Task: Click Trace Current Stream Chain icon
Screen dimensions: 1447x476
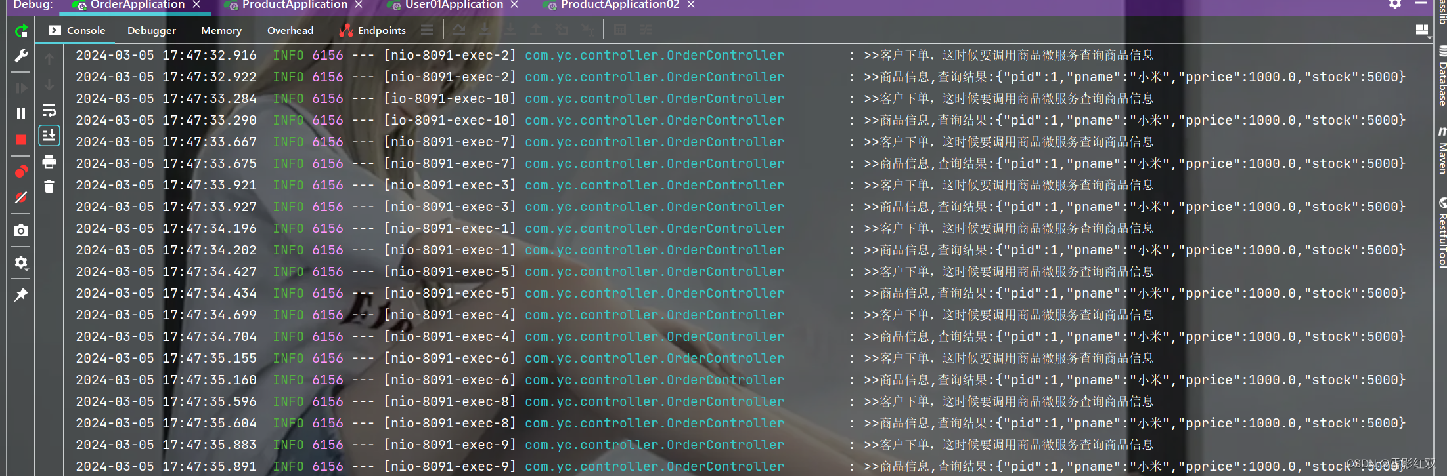Action: [x=646, y=30]
